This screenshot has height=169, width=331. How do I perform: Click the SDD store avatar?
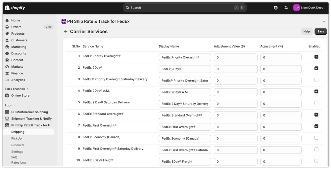tap(296, 8)
